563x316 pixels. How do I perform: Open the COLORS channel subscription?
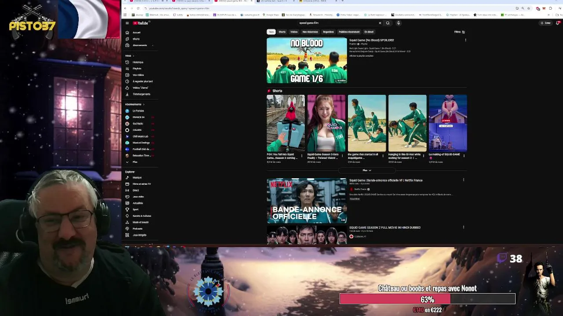(x=137, y=130)
